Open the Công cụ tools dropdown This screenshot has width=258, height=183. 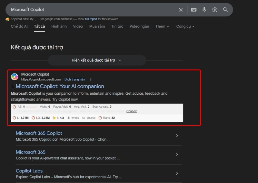[x=185, y=26]
